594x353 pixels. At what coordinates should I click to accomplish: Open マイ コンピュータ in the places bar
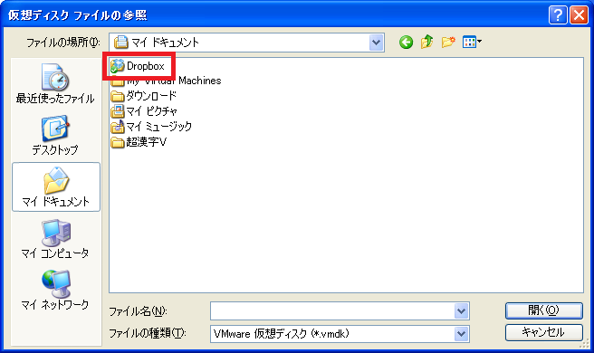pos(55,238)
